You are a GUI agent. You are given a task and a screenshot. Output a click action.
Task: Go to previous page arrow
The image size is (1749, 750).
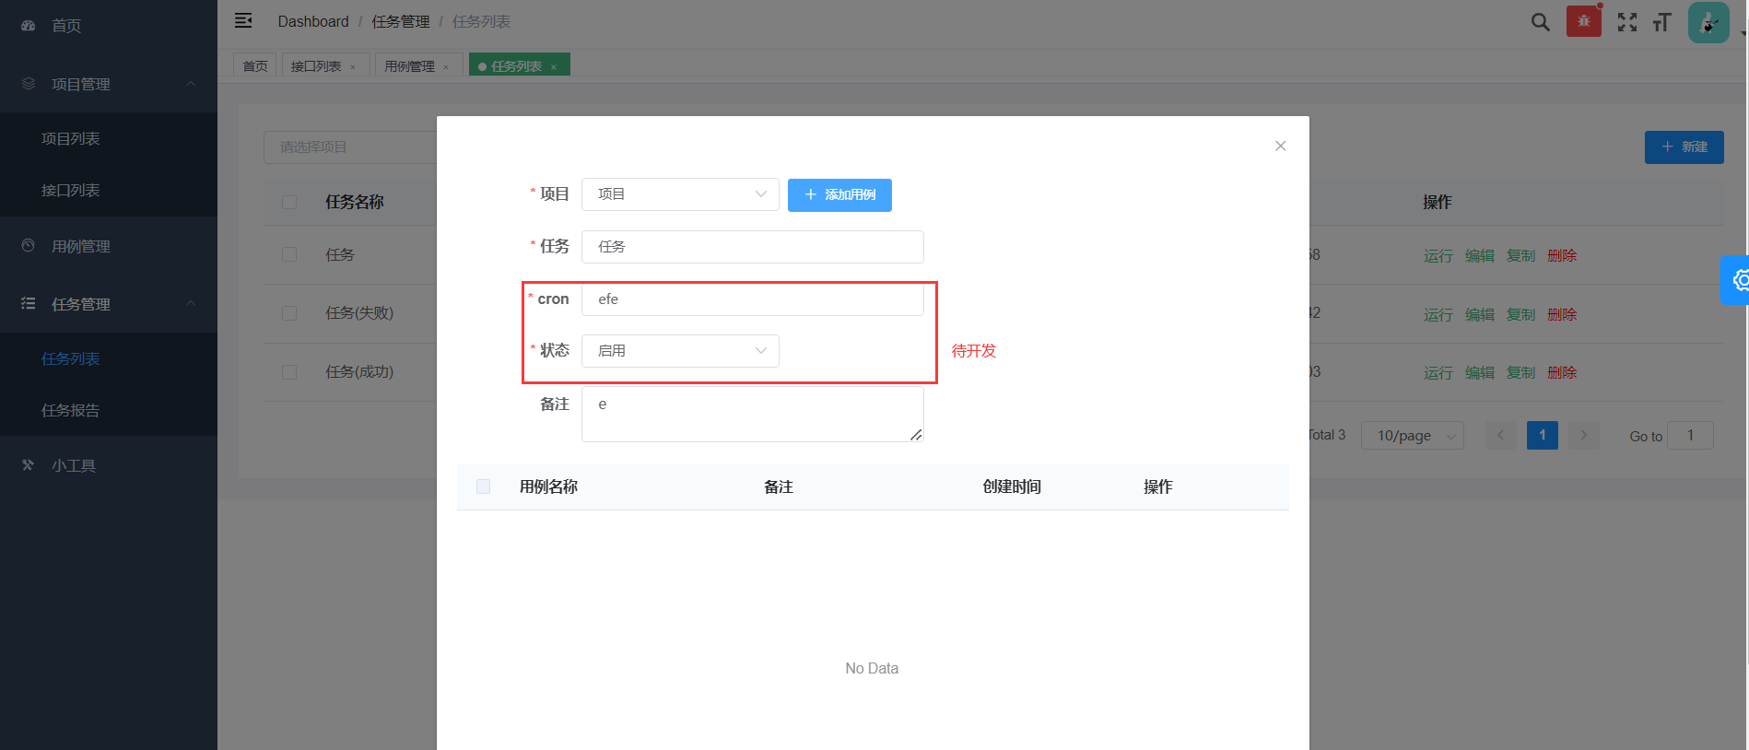click(x=1500, y=435)
